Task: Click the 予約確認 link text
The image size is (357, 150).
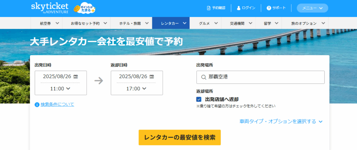Action: click(x=219, y=8)
